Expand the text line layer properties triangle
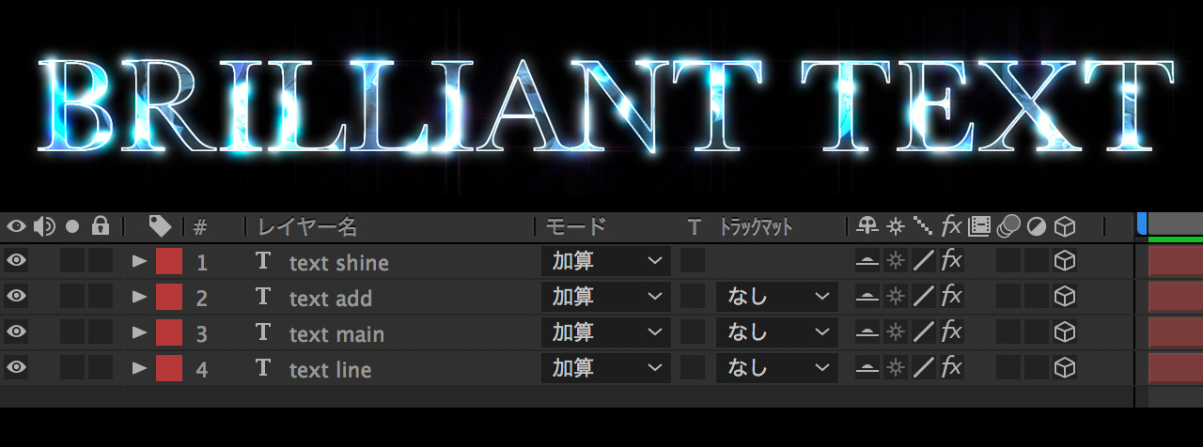1203x447 pixels. (140, 369)
